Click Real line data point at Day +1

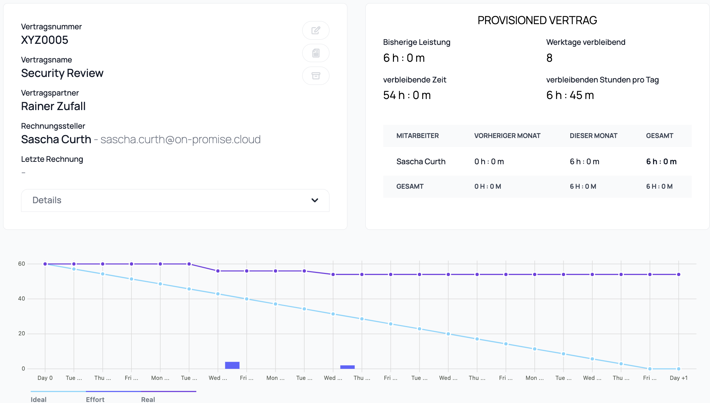(x=679, y=275)
